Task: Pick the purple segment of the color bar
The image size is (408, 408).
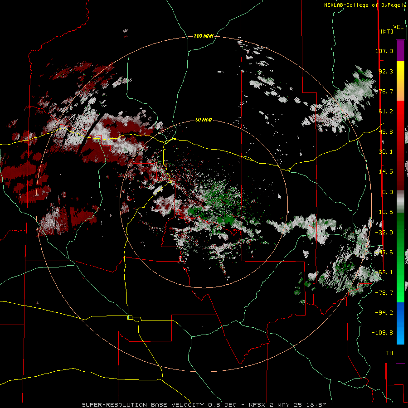Action: 400,50
